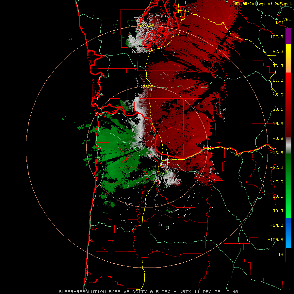294x294 pixels.
Task: Click the NEXLAB-College of DuPage credit text
Action: pos(264,4)
